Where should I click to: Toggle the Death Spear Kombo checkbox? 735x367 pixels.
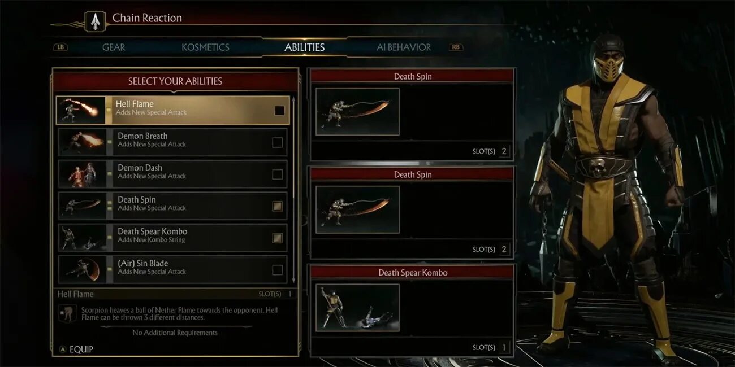tap(277, 238)
